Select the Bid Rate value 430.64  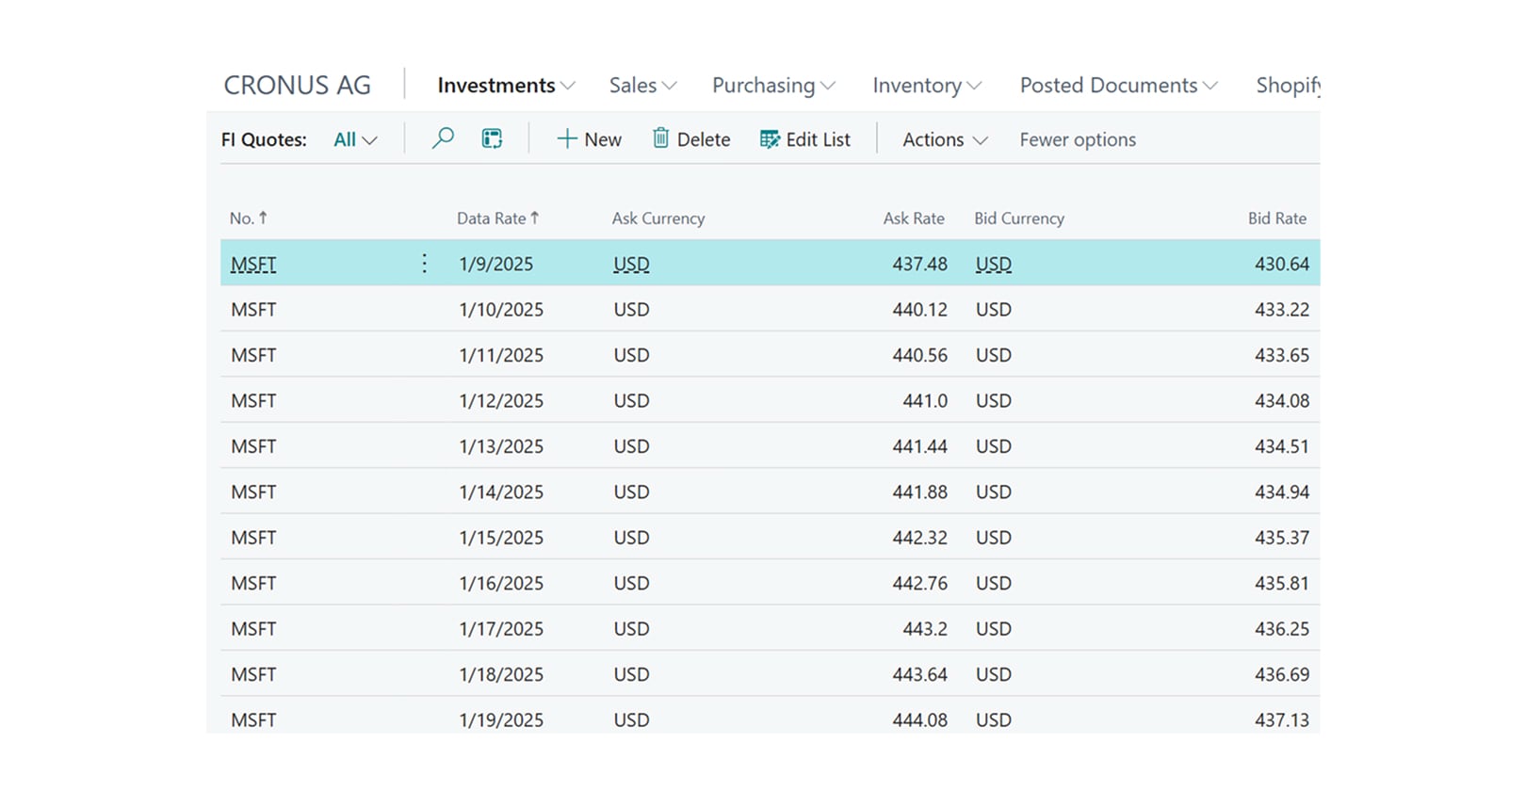(1282, 265)
